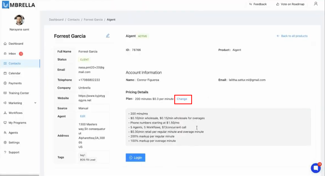The height and width of the screenshot is (176, 325).
Task: Navigate to Contacts in the breadcrumb
Action: [x=73, y=20]
